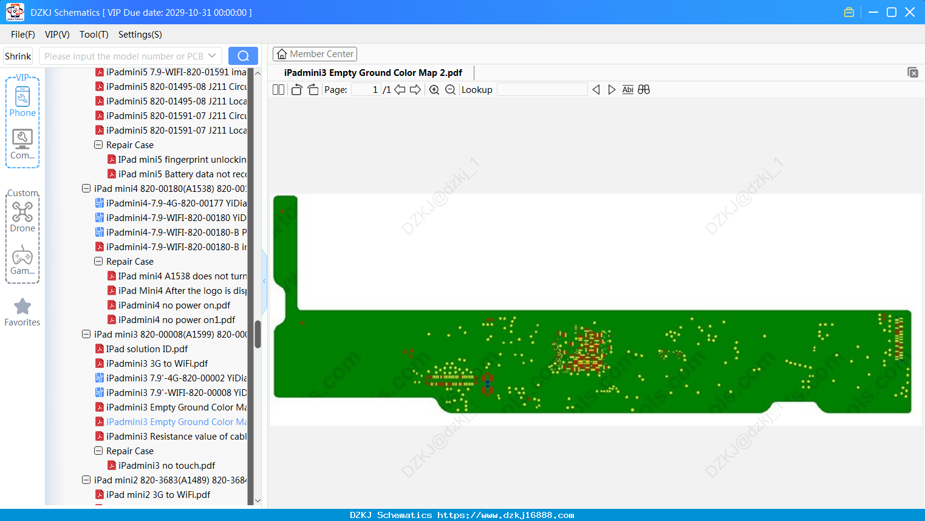Open iPadmini3 7.9'-WIFI-820-00008 file
This screenshot has width=925, height=521.
pyautogui.click(x=171, y=393)
